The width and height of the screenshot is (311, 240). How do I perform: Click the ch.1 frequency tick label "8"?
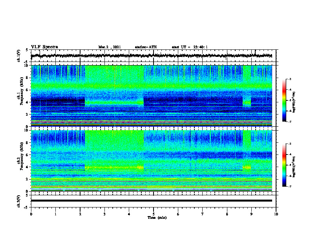[27, 78]
